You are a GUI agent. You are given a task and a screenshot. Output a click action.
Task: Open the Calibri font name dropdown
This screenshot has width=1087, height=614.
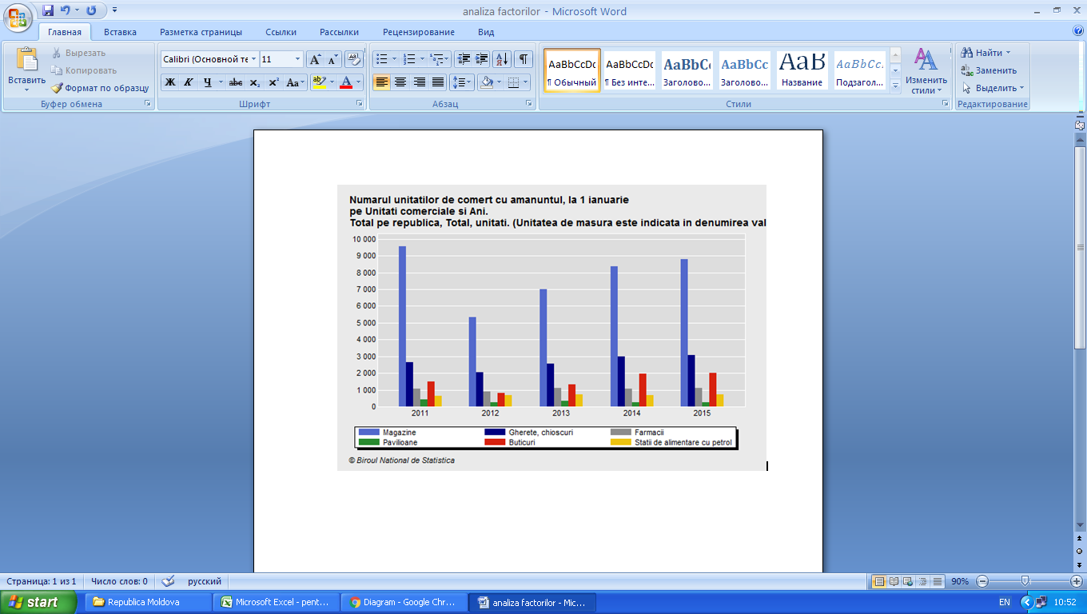(x=254, y=59)
